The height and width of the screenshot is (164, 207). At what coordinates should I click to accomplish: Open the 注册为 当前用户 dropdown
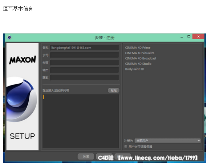[168, 141]
